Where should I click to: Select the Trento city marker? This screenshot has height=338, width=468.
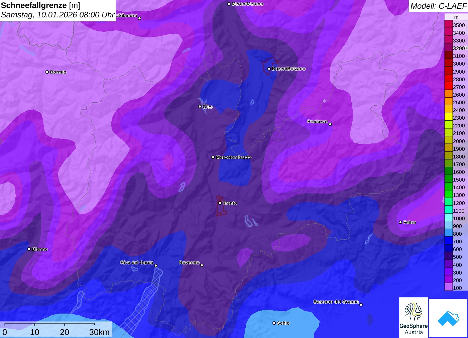[x=220, y=203]
